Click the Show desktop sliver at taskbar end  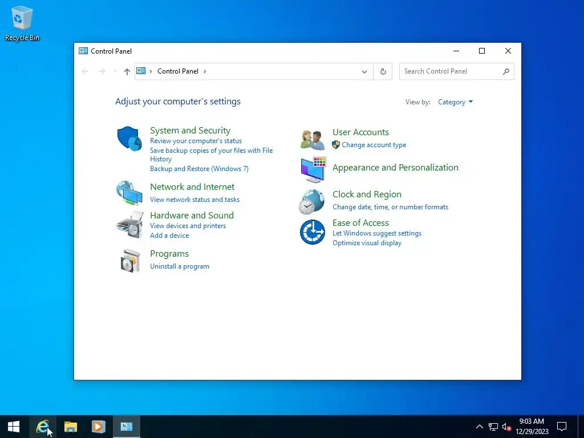pos(581,427)
